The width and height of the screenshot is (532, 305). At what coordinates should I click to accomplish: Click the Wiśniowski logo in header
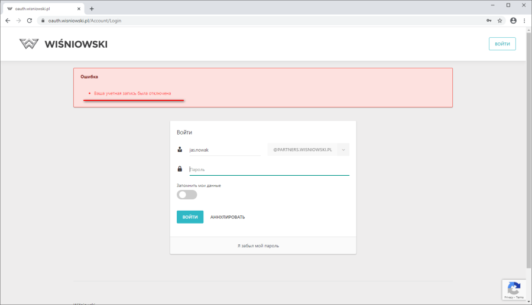pos(63,44)
